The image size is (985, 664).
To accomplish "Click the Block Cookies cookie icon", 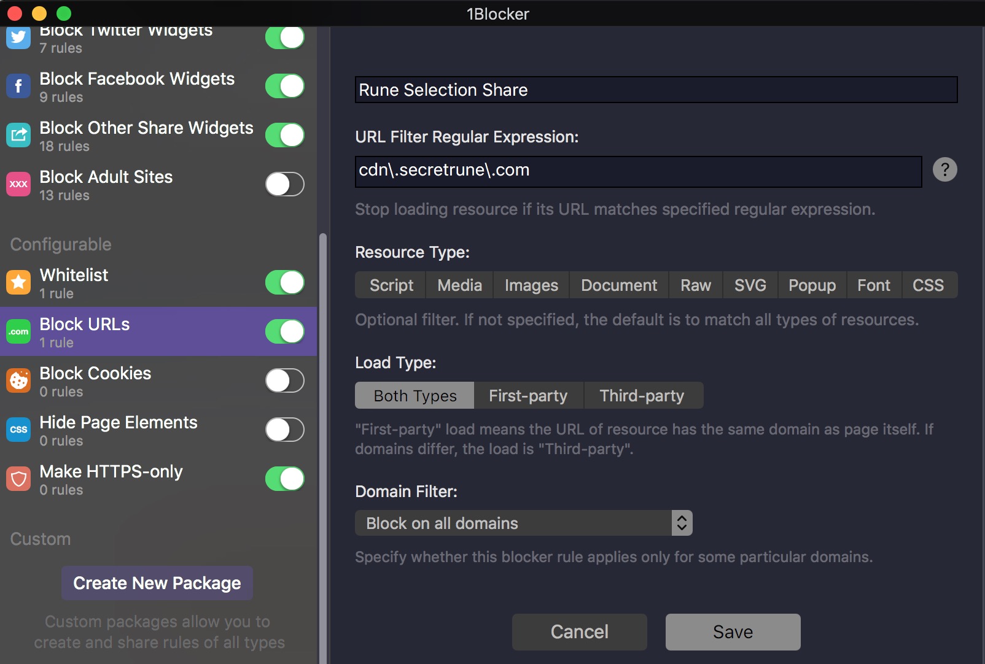I will 18,380.
